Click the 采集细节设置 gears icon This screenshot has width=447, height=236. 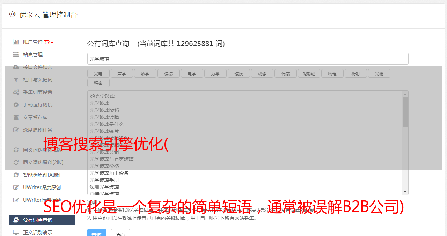tap(16, 92)
